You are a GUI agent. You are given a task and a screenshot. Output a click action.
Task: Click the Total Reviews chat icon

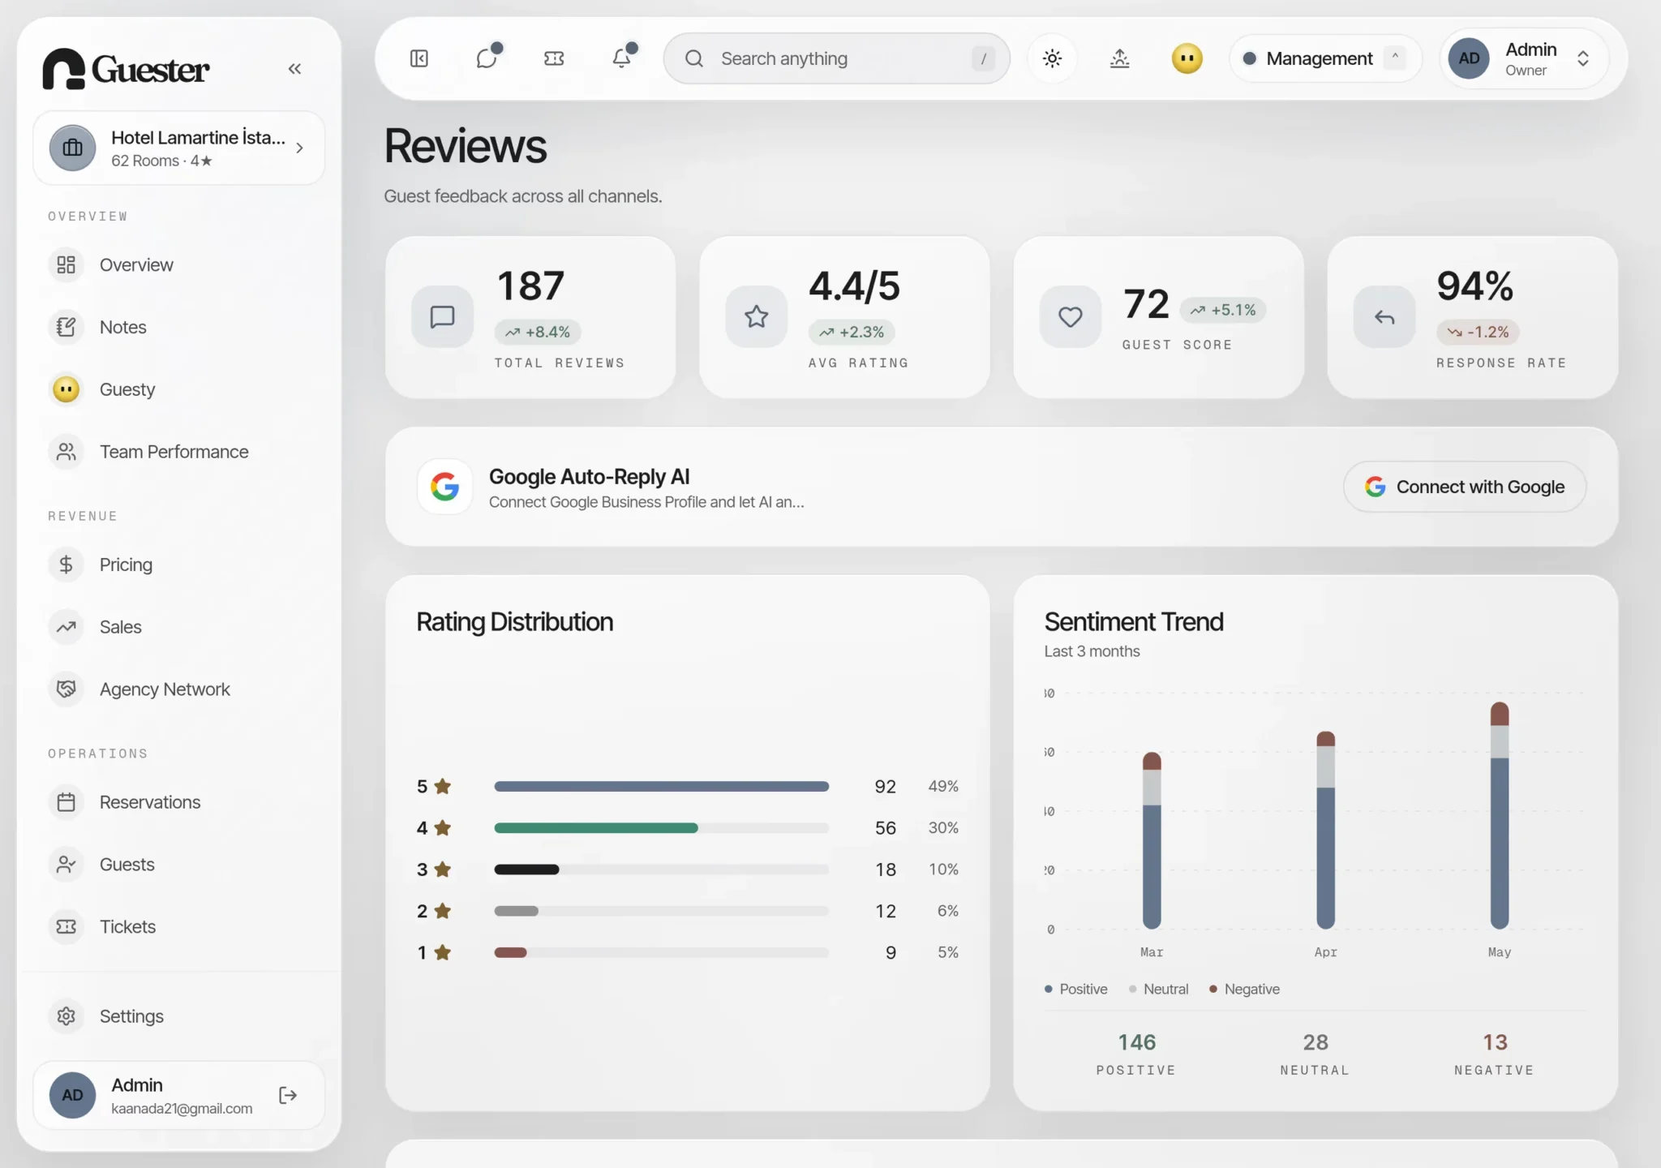click(x=443, y=317)
